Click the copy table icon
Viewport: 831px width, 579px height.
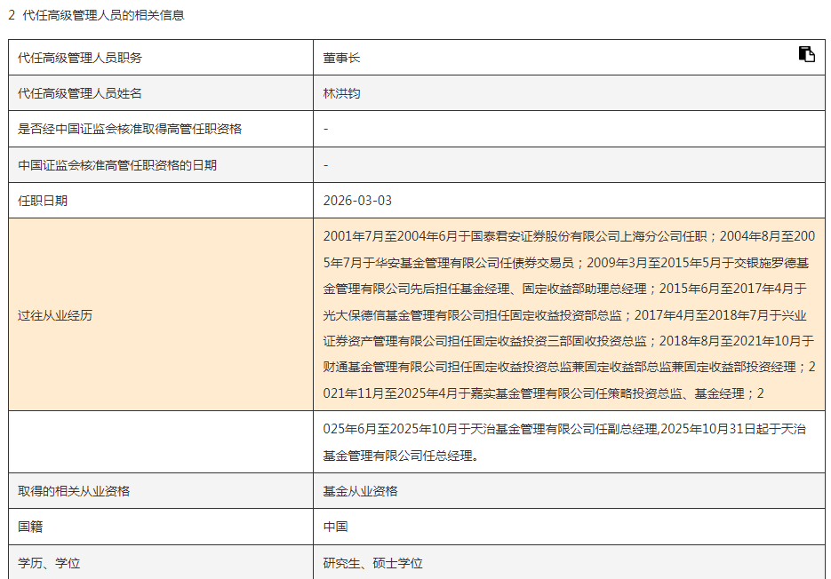807,54
